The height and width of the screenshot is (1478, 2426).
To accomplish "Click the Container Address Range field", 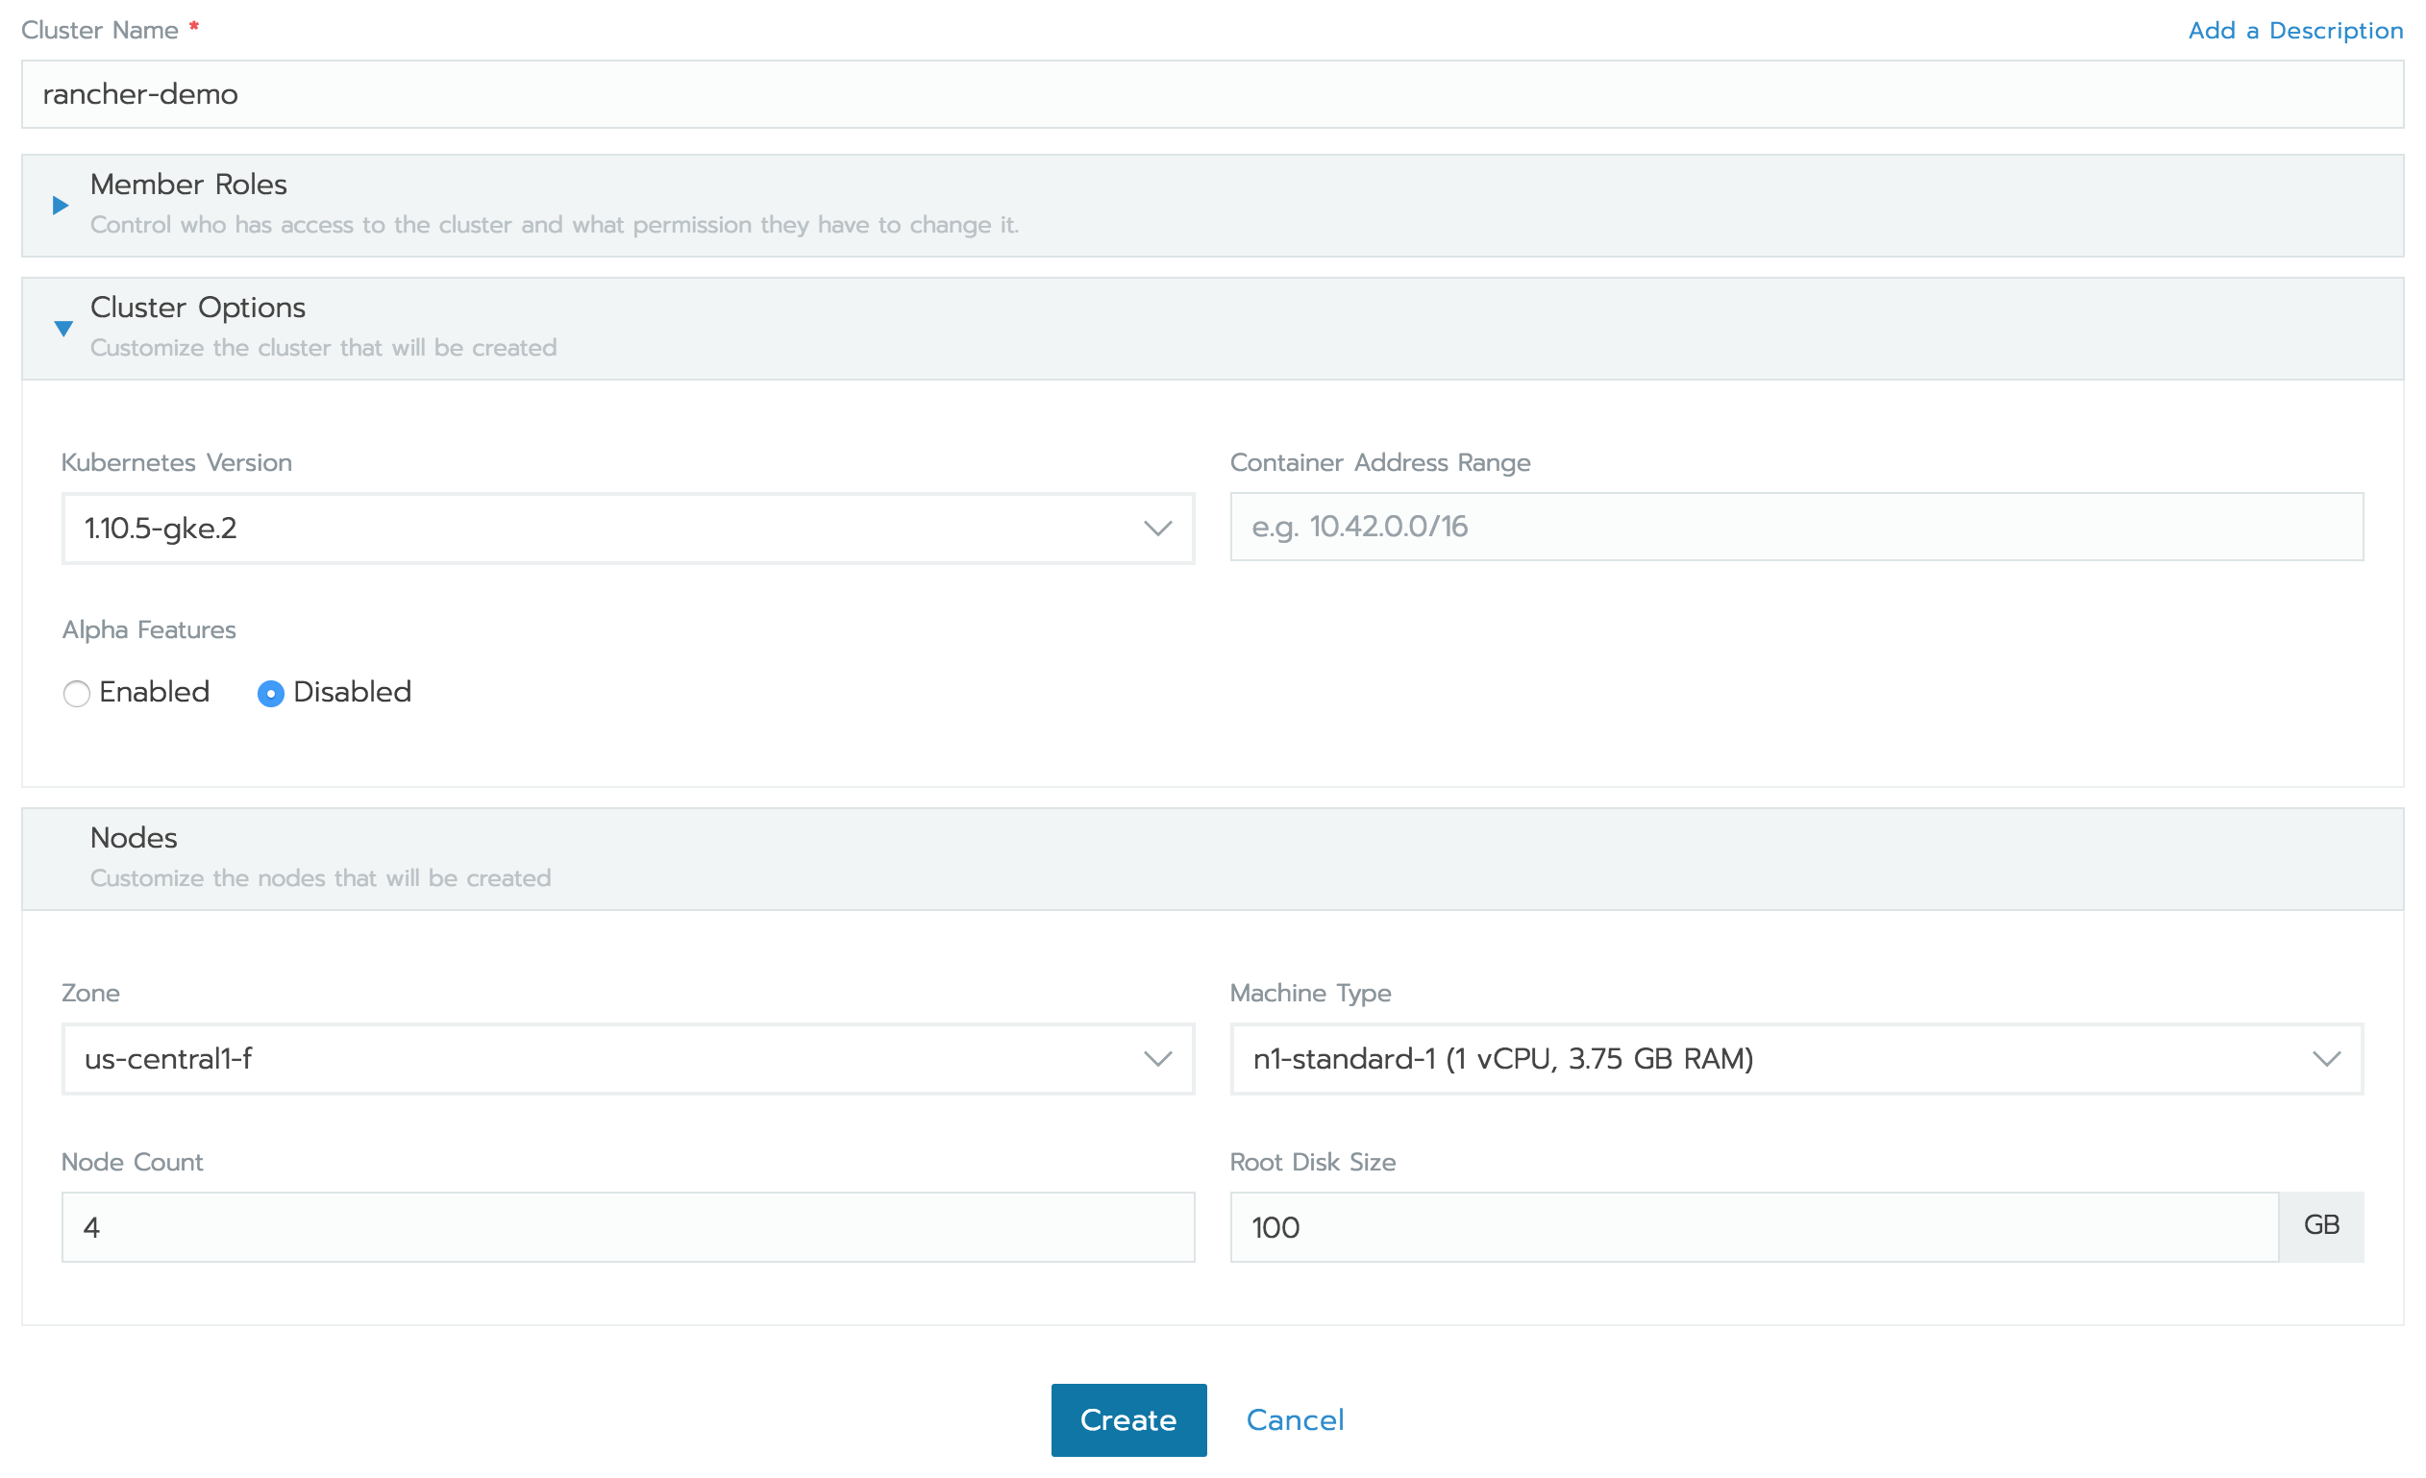I will click(1795, 527).
